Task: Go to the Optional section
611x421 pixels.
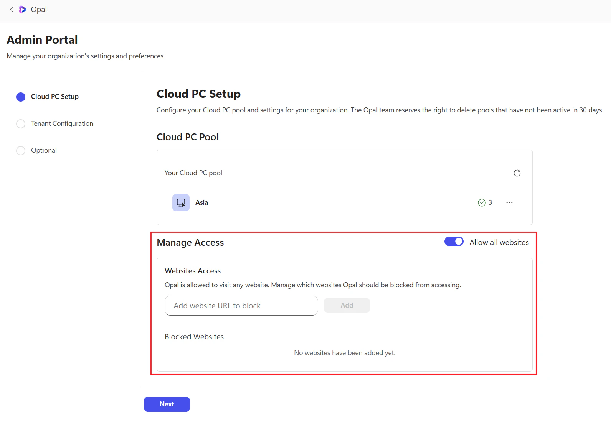Action: pos(44,150)
